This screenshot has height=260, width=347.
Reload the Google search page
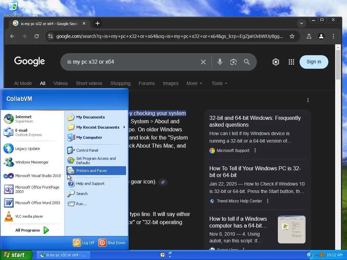37,36
